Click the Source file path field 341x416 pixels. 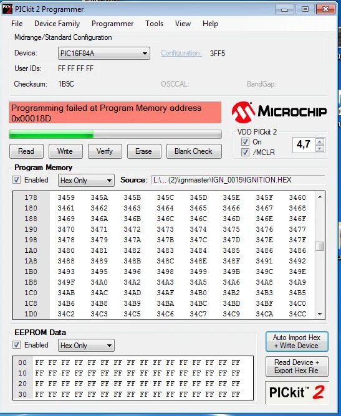[x=238, y=180]
